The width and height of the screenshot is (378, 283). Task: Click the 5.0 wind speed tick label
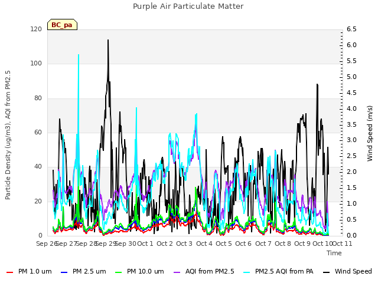(351, 77)
